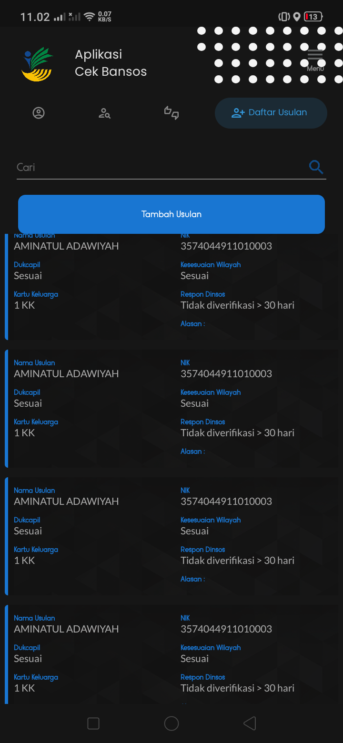The width and height of the screenshot is (343, 743).
Task: Tap the Android Home navigation button
Action: tap(171, 723)
